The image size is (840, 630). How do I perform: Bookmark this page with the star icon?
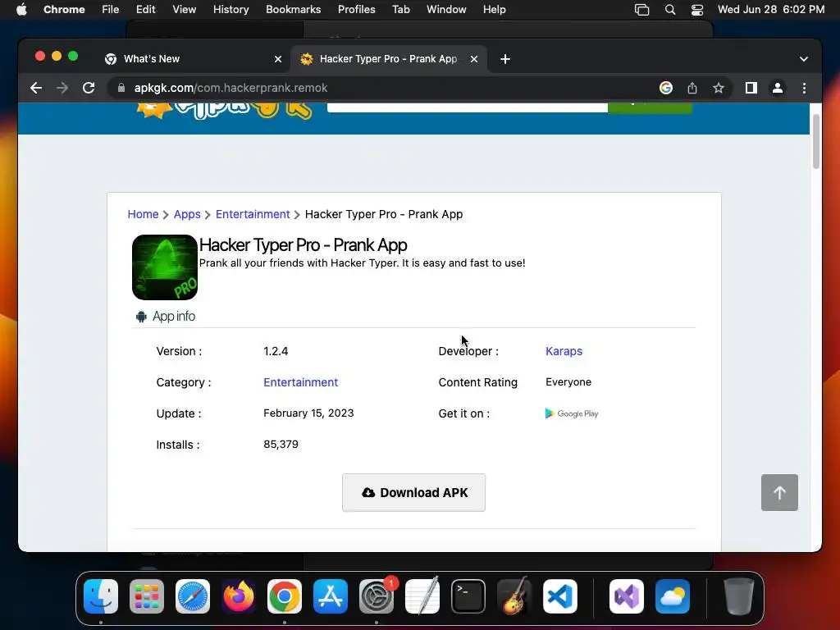tap(719, 88)
